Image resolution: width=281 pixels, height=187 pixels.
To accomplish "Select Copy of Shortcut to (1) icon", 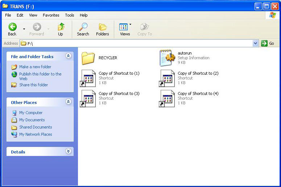I will tap(88, 78).
